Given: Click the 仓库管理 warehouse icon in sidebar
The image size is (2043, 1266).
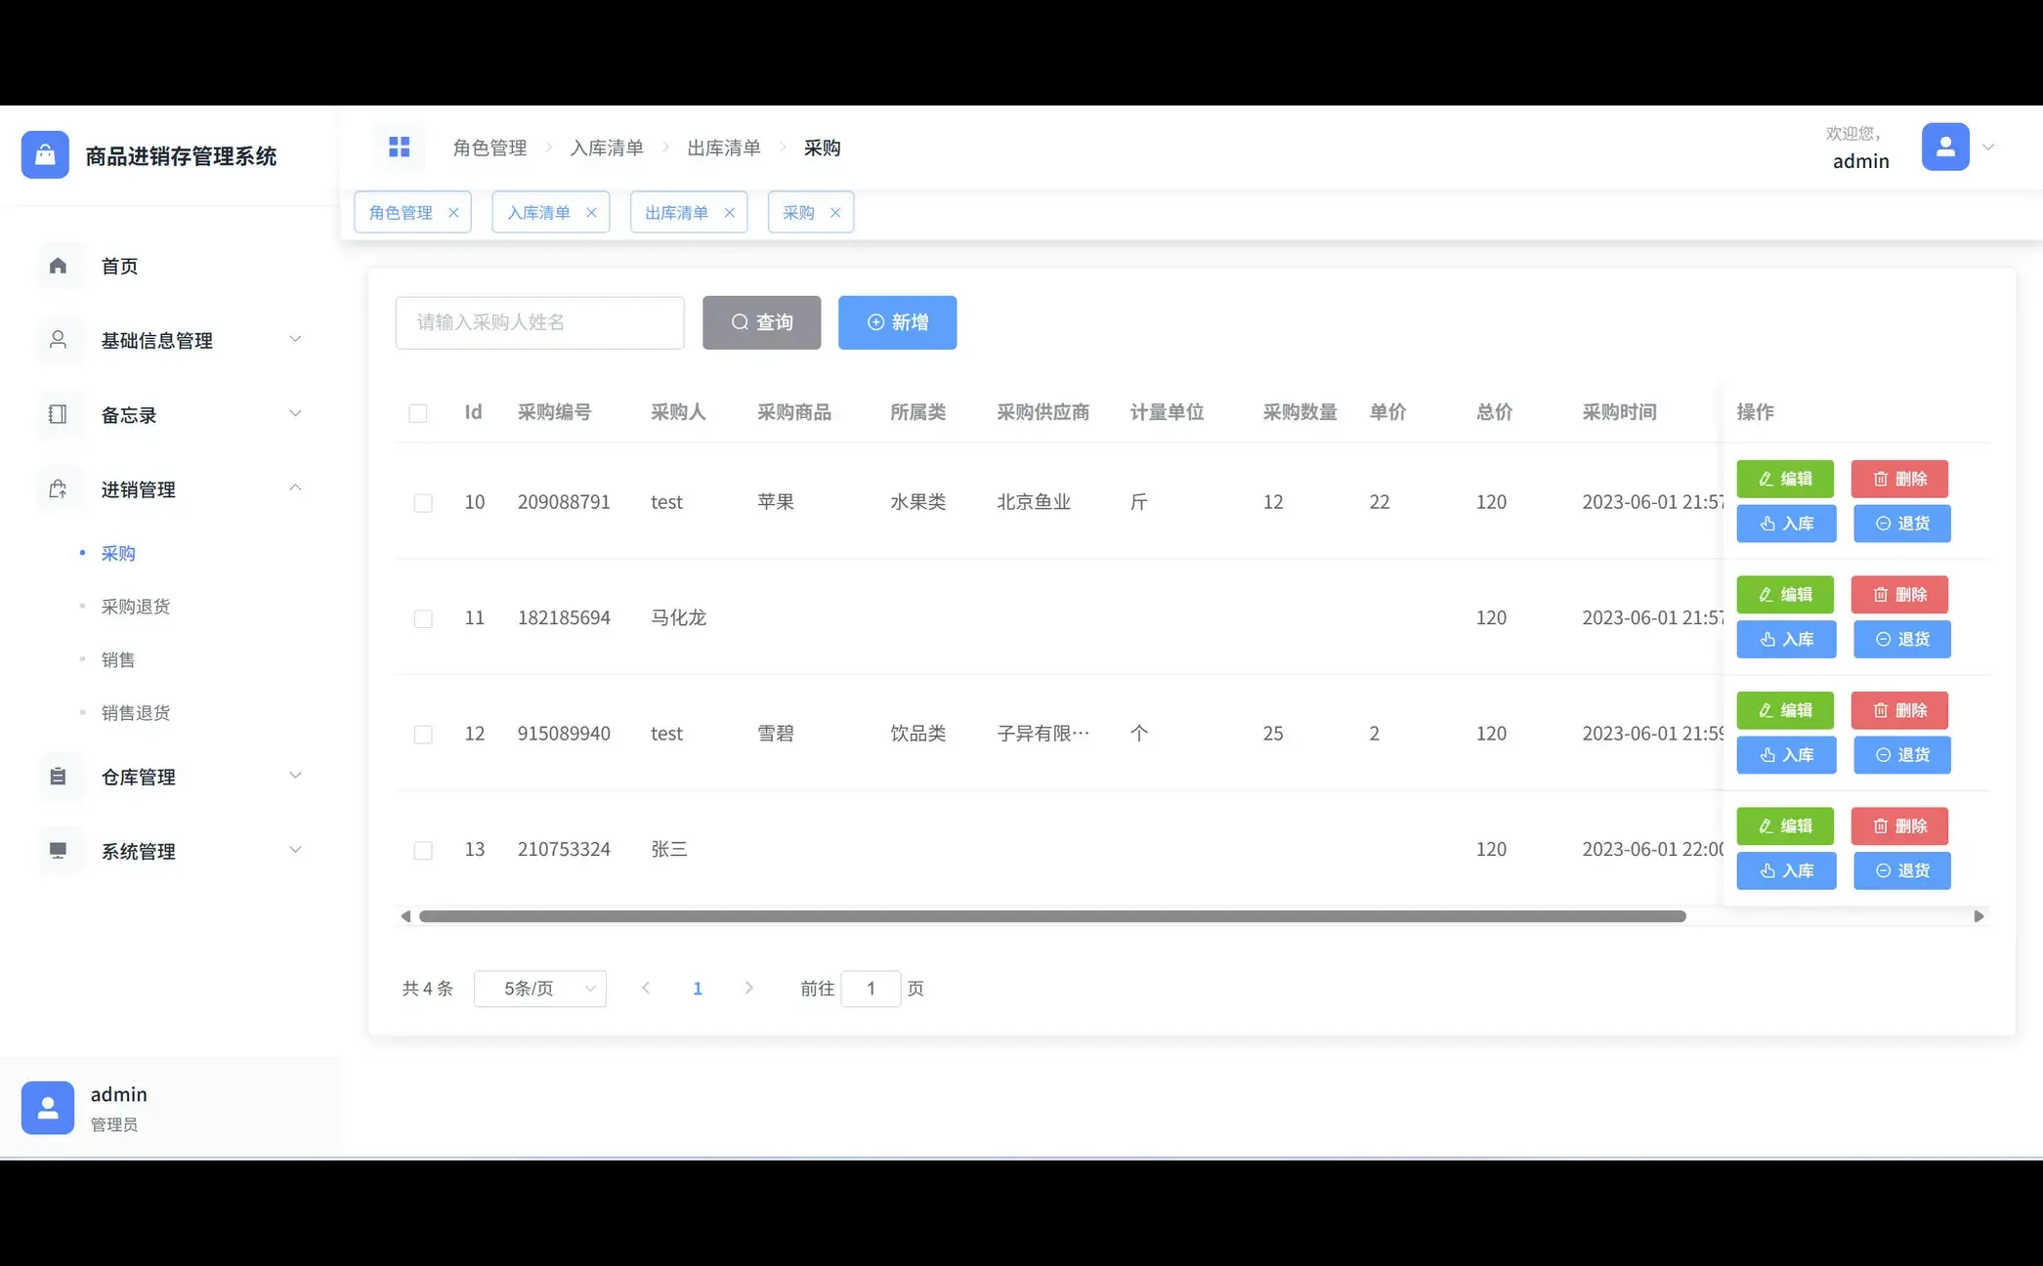Looking at the screenshot, I should [59, 777].
